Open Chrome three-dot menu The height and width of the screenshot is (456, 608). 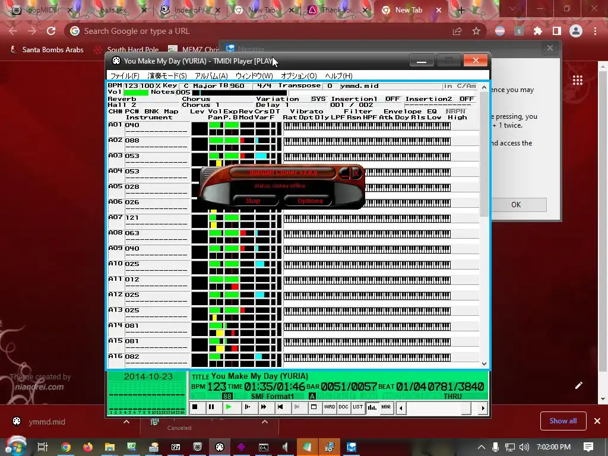[595, 31]
